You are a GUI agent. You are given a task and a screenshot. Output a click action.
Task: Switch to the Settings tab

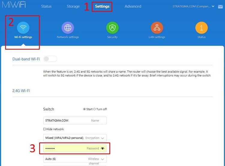(x=102, y=6)
